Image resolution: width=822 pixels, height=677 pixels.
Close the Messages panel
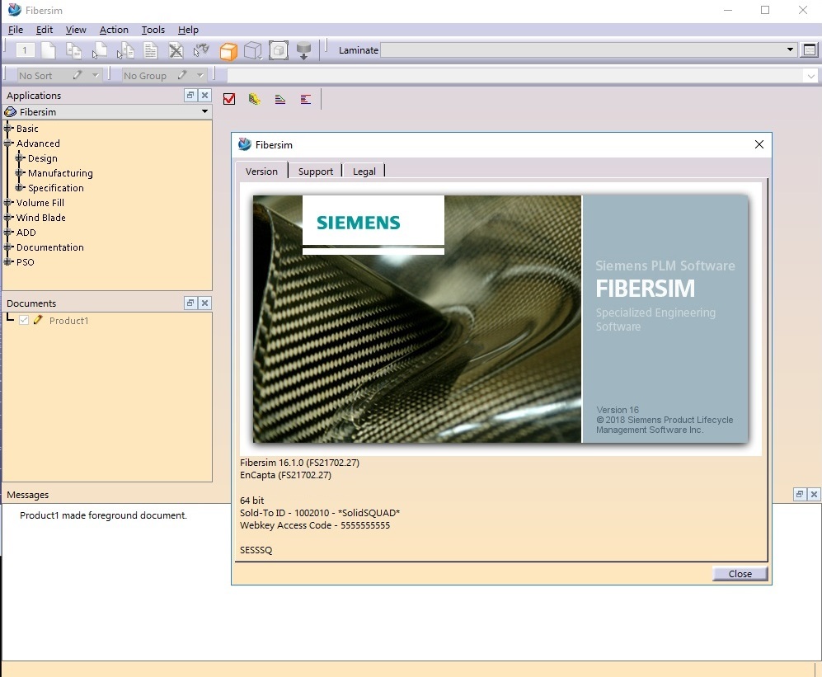(x=814, y=494)
